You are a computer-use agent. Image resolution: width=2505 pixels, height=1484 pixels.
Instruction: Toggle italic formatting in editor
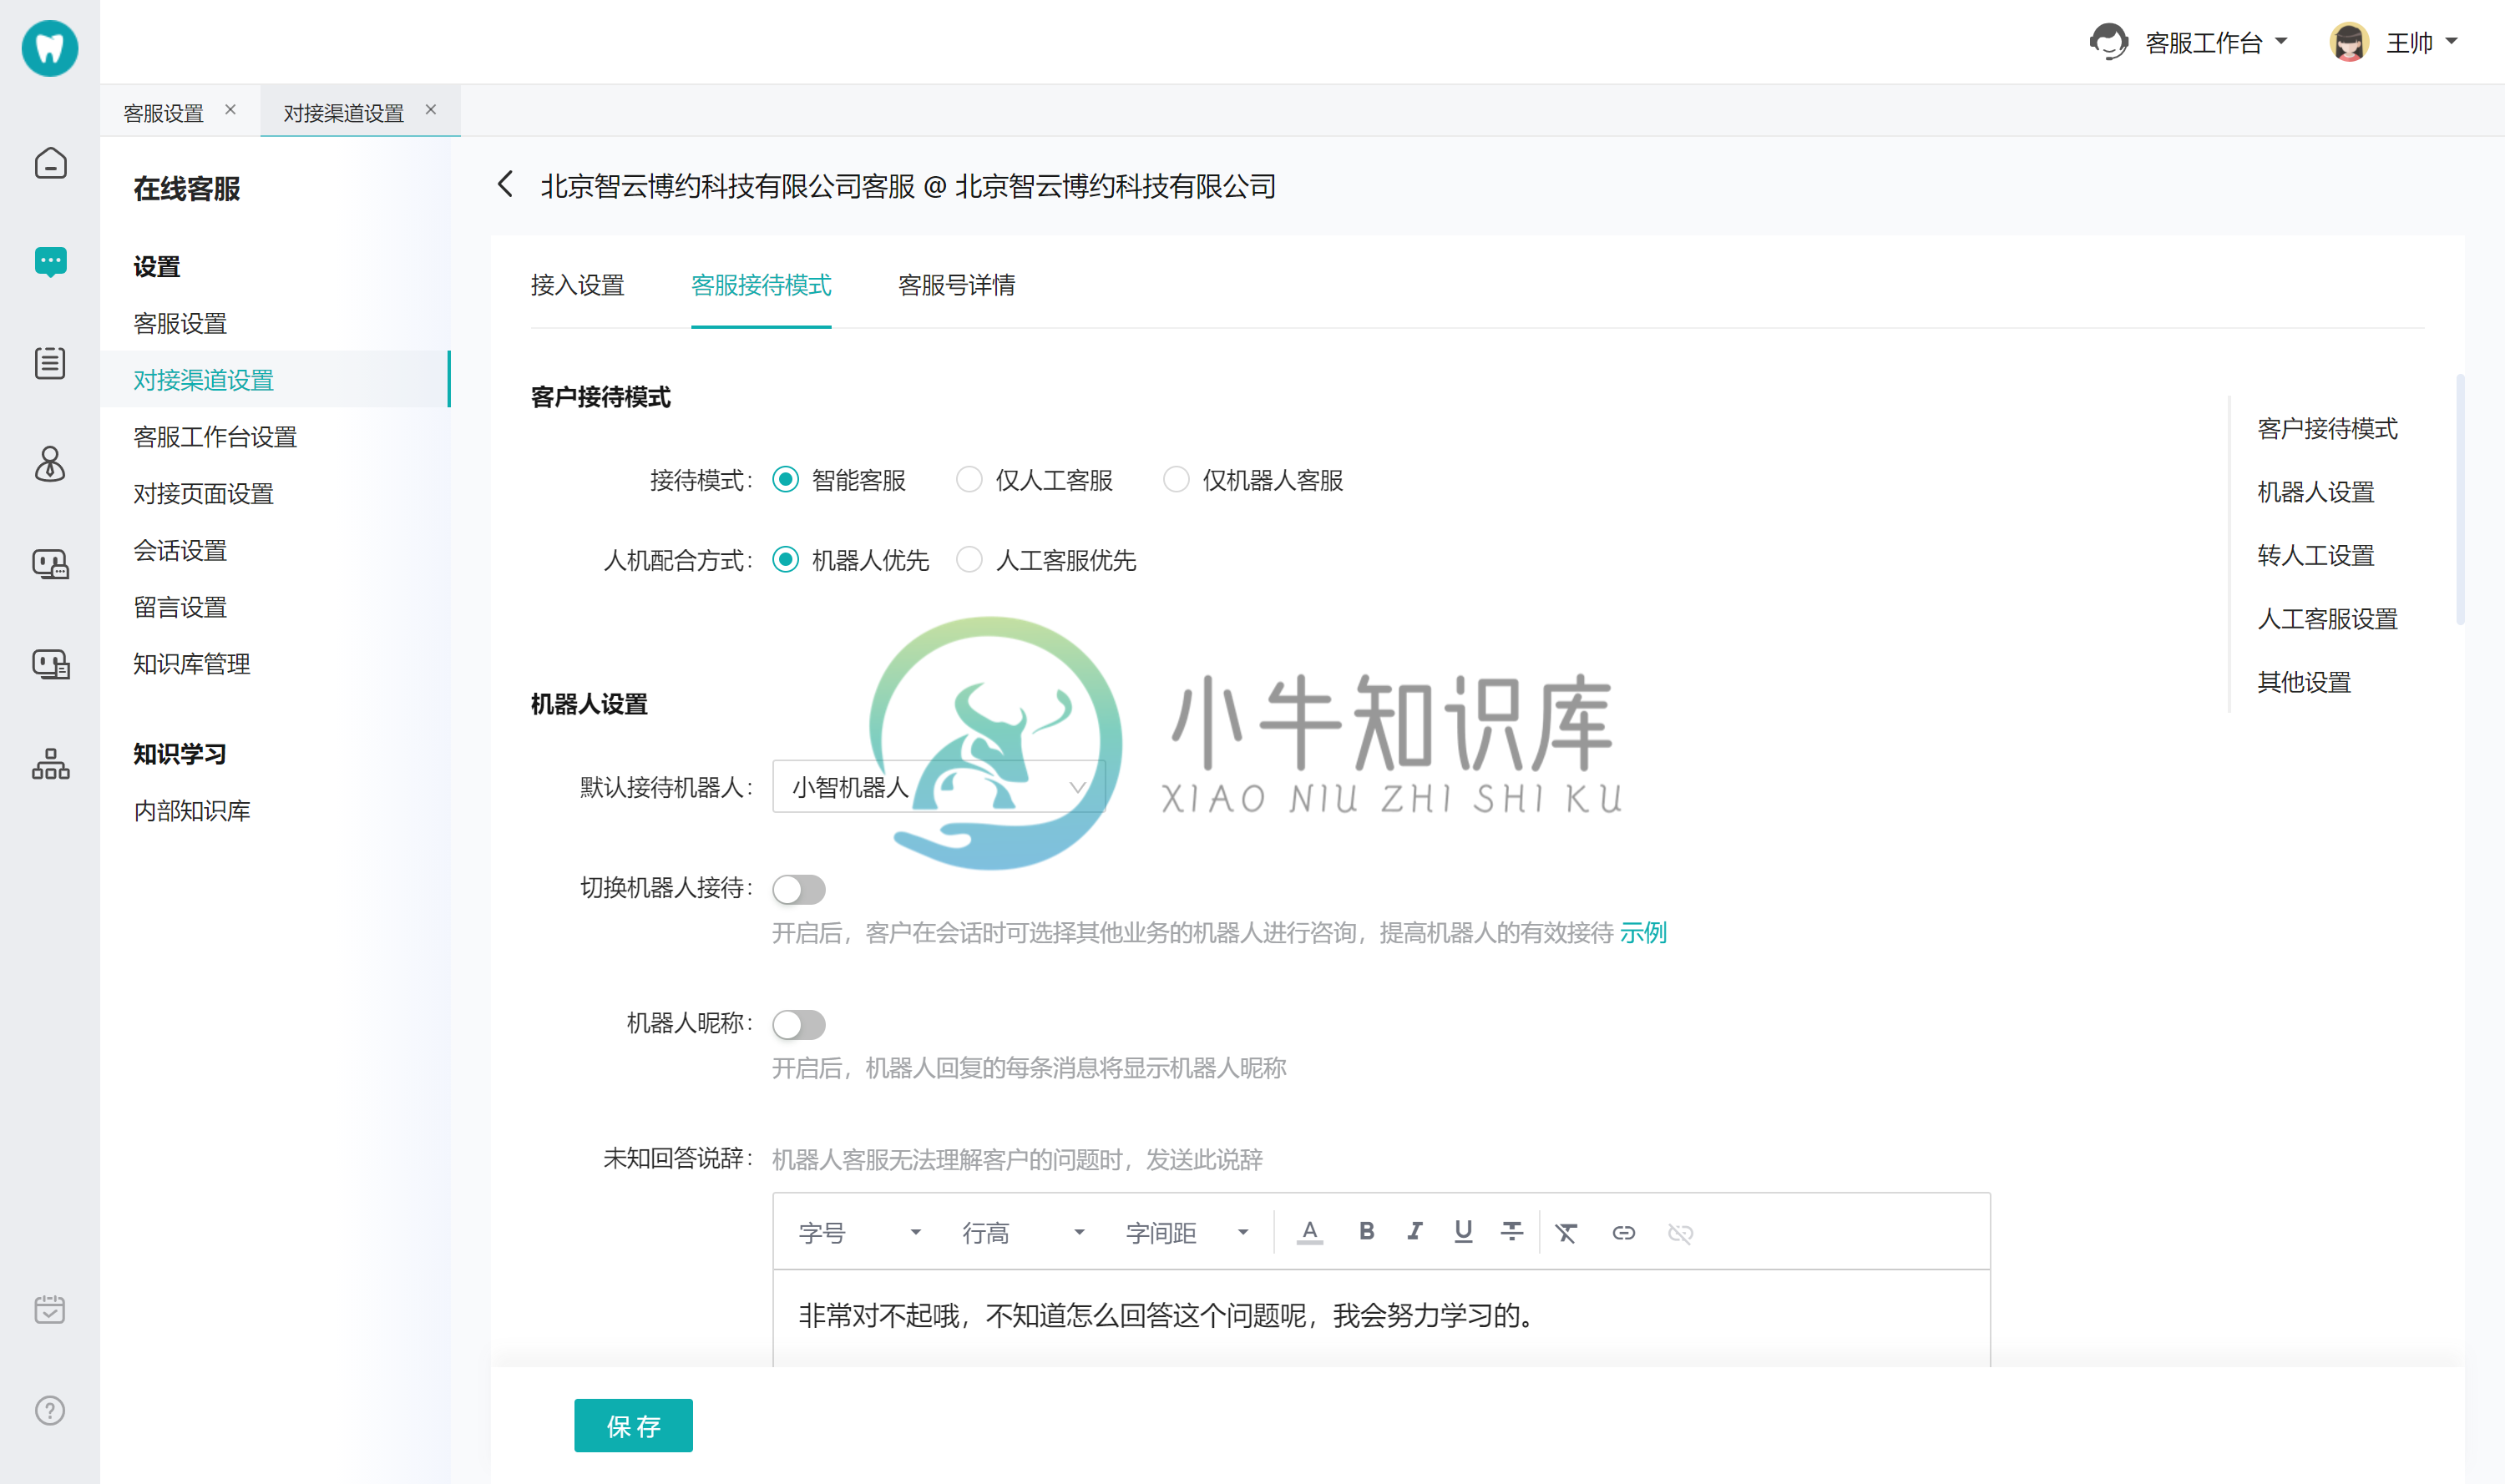click(1414, 1232)
